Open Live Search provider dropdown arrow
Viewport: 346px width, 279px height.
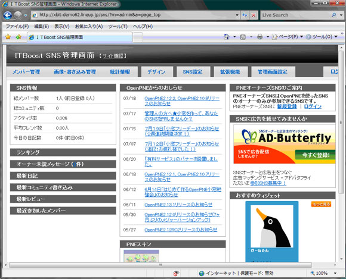click(x=341, y=15)
